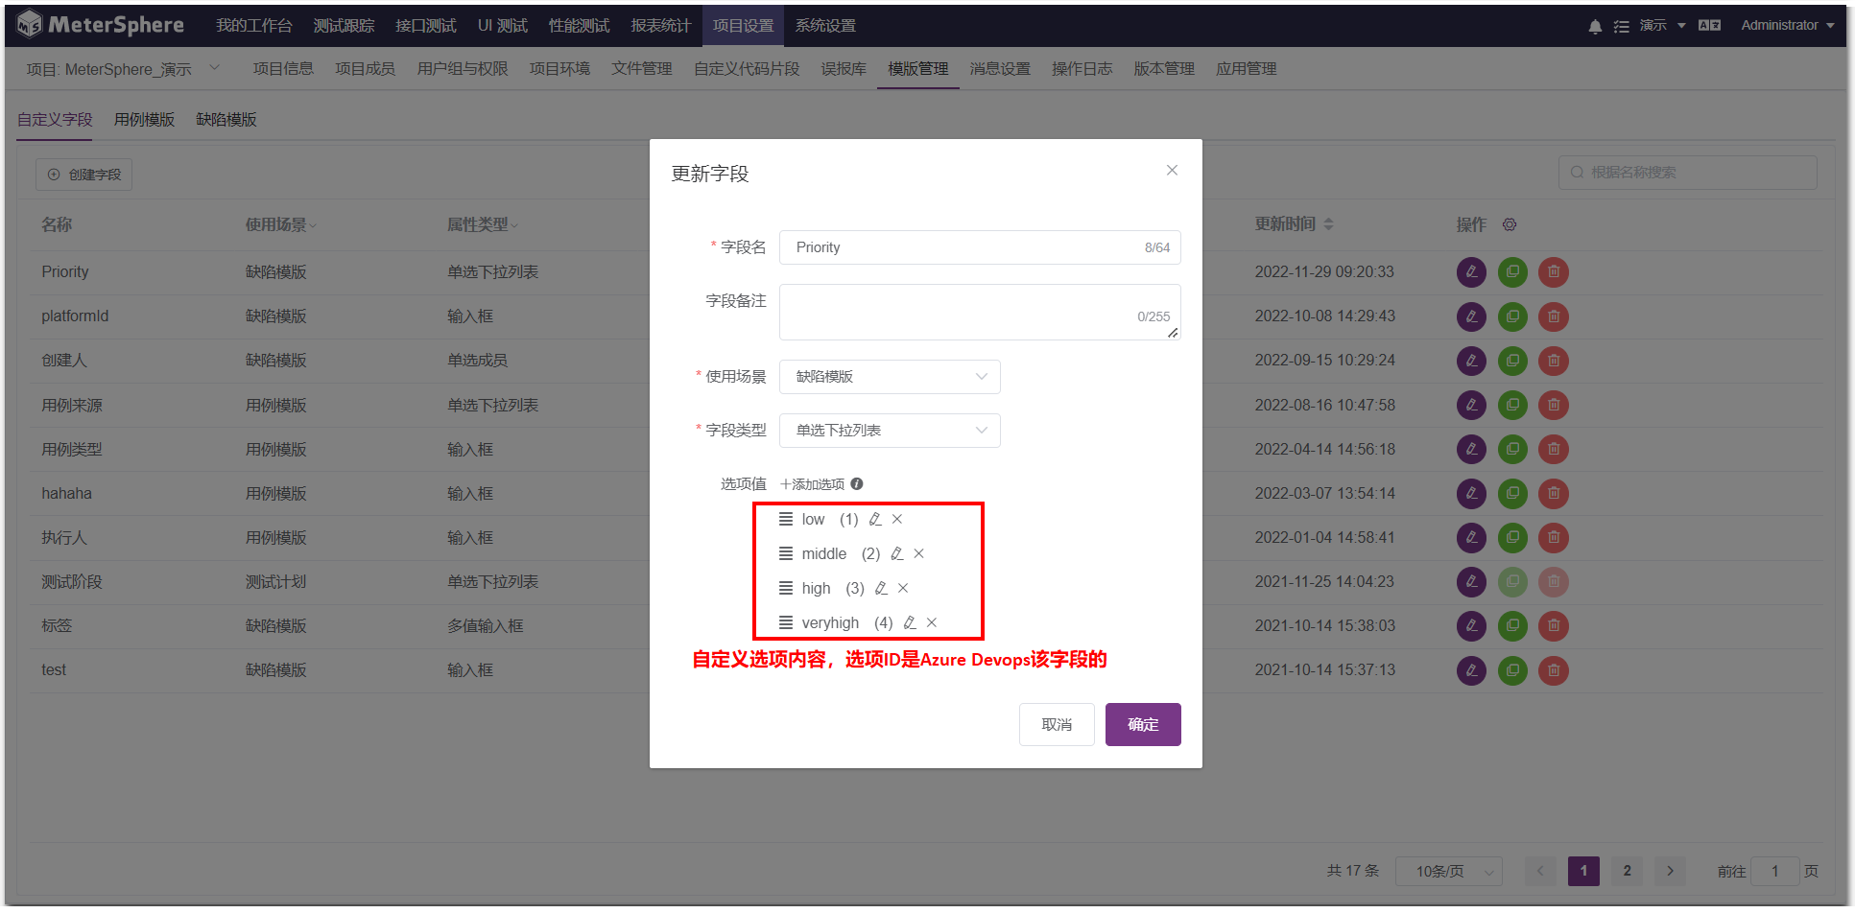The image size is (1855, 913).
Task: Click 添加选项 to add a new option
Action: (x=815, y=483)
